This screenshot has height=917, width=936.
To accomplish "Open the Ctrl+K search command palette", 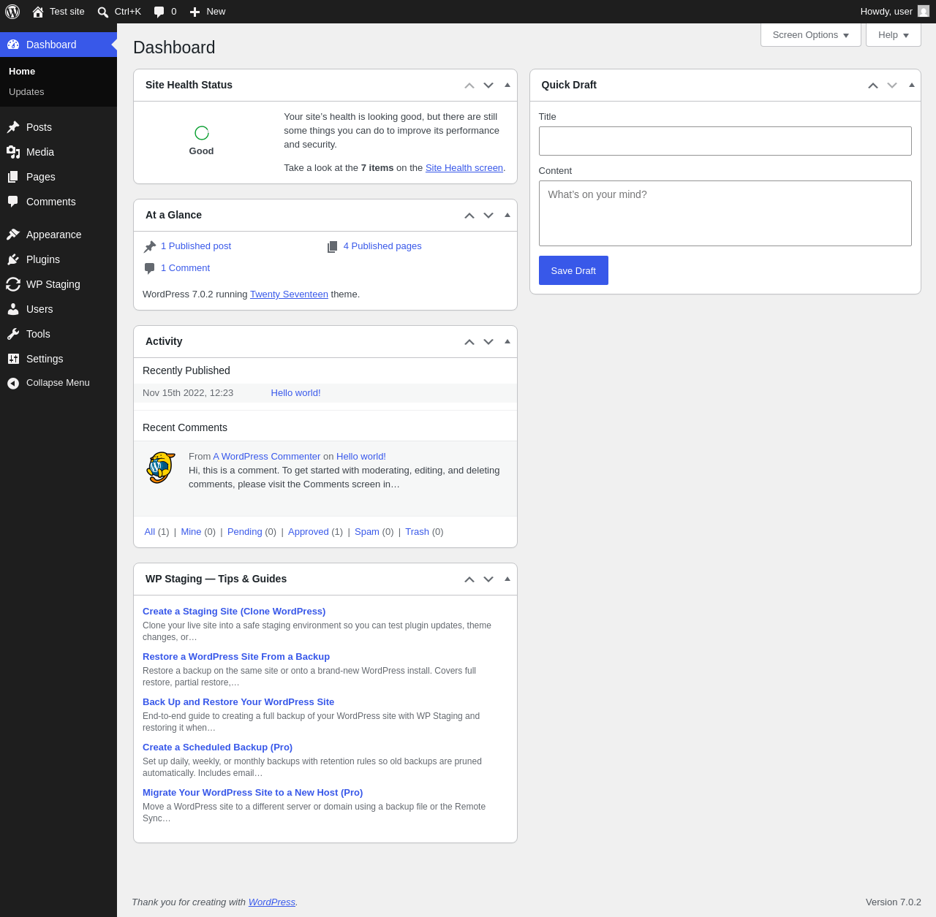I will coord(119,12).
